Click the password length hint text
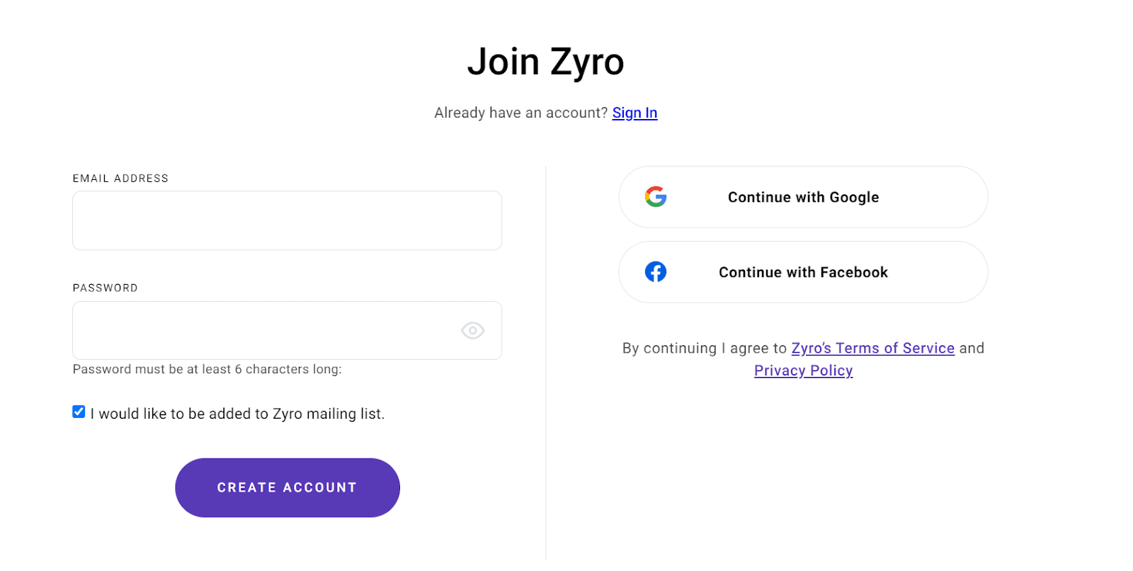The height and width of the screenshot is (571, 1133). [207, 370]
